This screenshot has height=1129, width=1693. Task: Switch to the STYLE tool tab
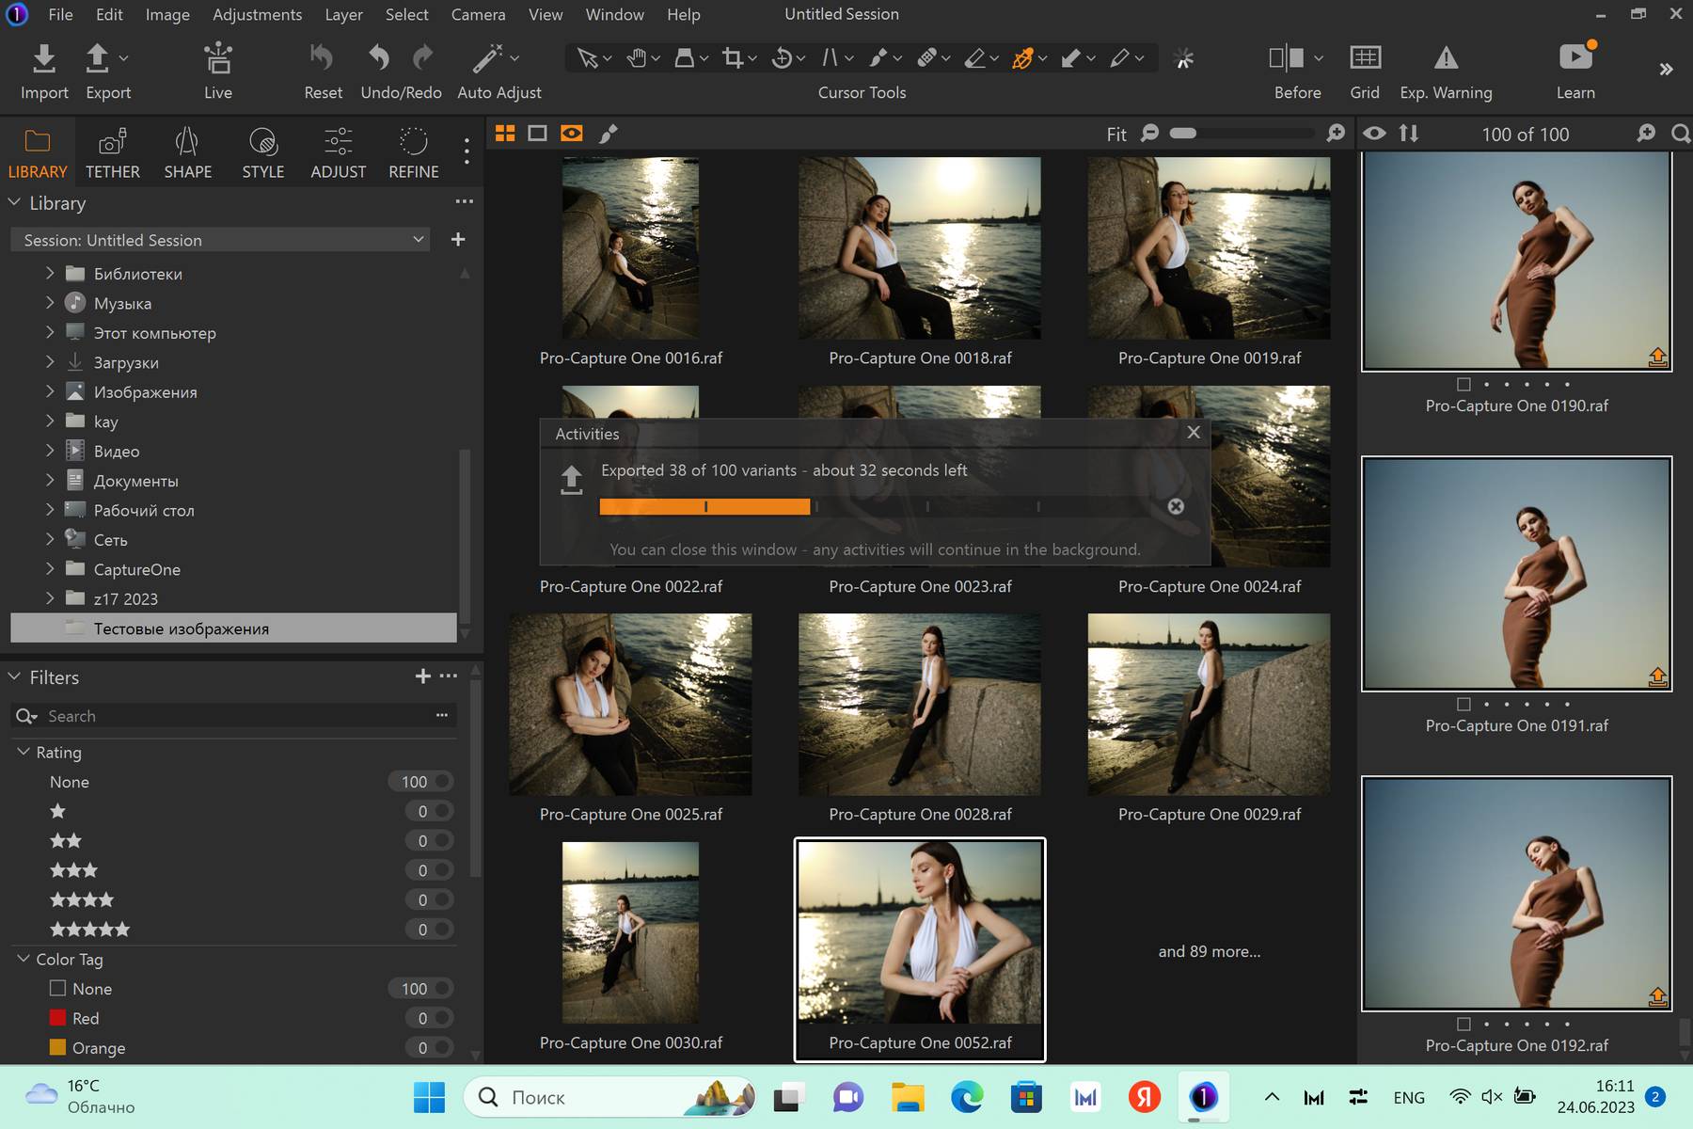tap(262, 153)
